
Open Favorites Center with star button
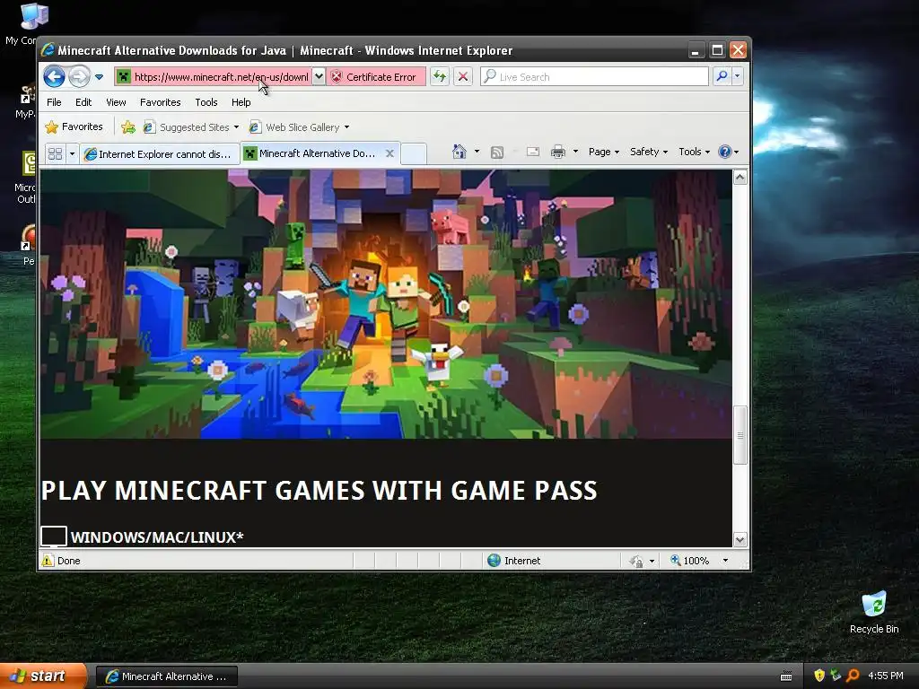[74, 126]
